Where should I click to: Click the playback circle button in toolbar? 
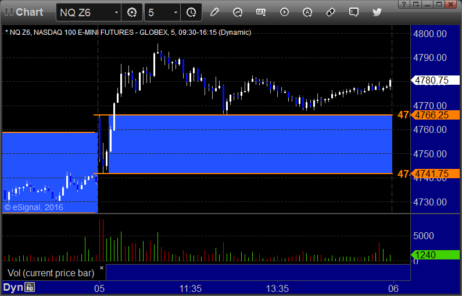point(284,12)
